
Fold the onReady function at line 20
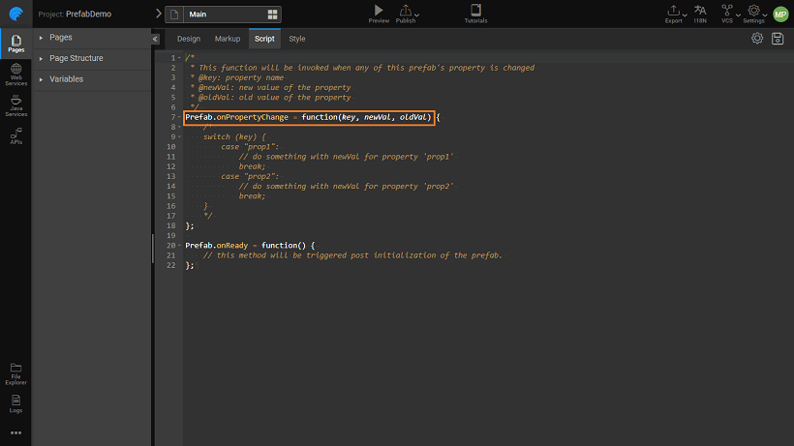(x=180, y=246)
